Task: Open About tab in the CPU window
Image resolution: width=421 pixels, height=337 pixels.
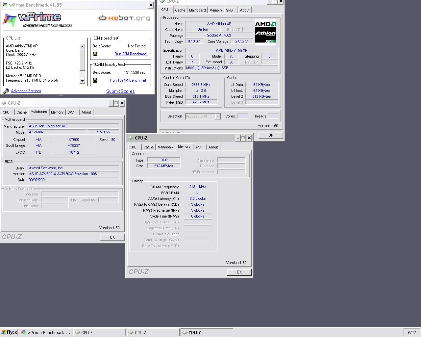Action: [x=245, y=10]
